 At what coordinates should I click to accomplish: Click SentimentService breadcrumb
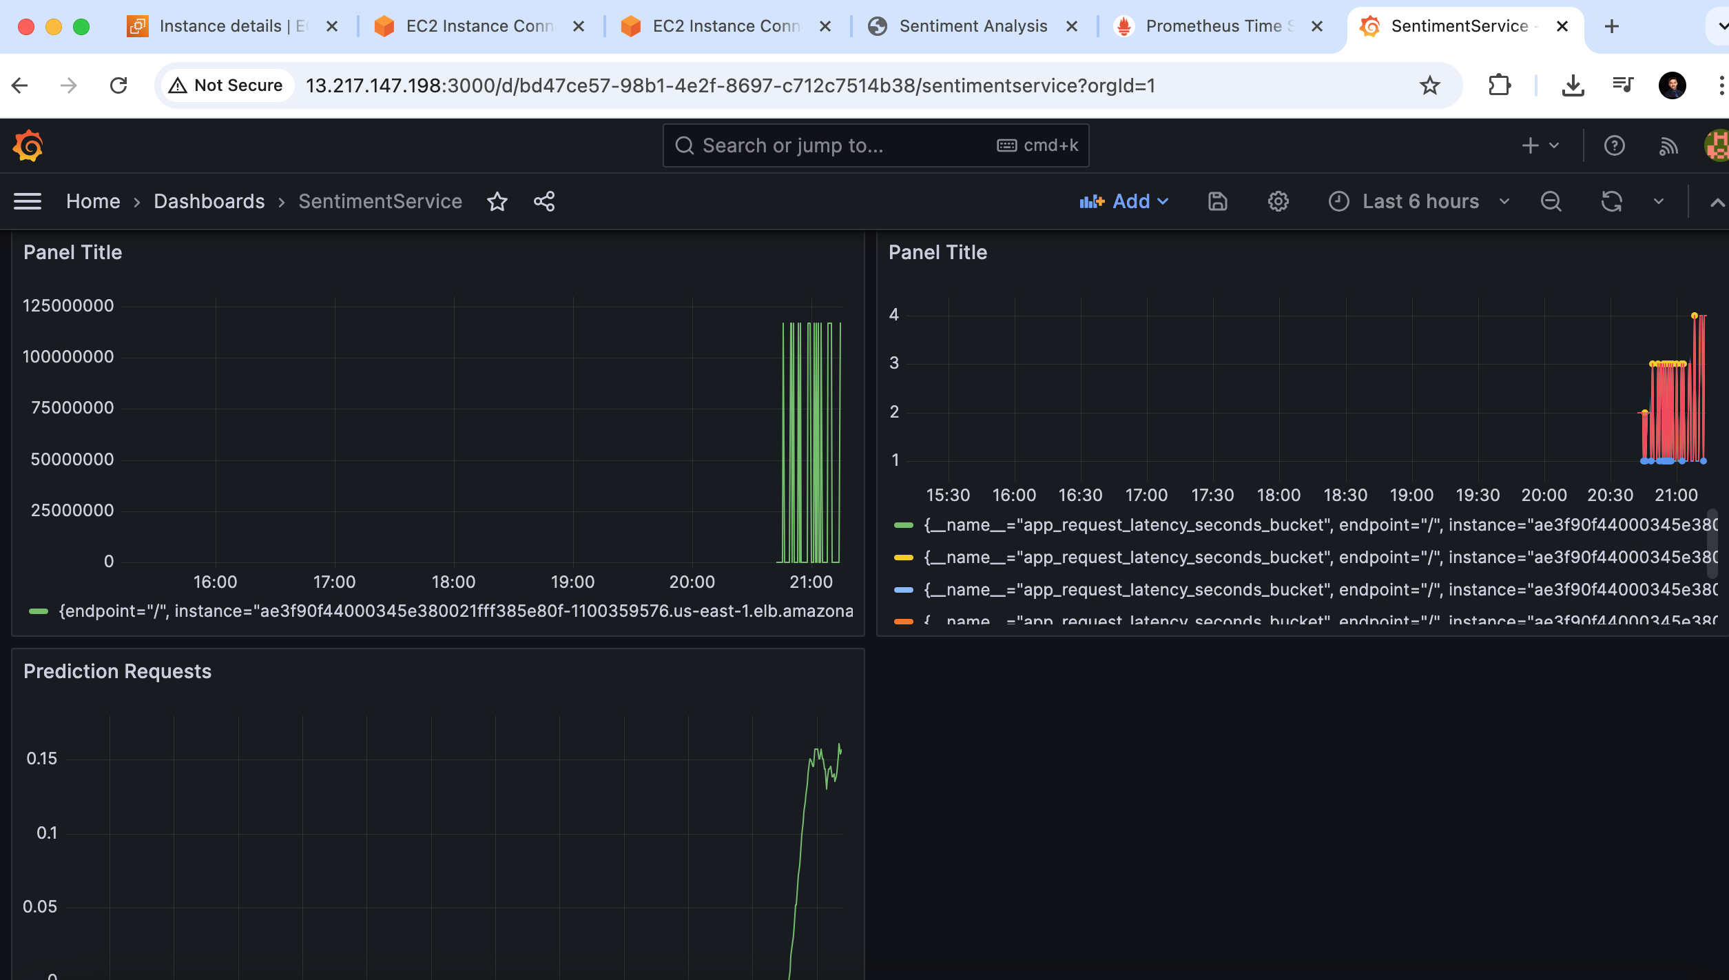(380, 201)
